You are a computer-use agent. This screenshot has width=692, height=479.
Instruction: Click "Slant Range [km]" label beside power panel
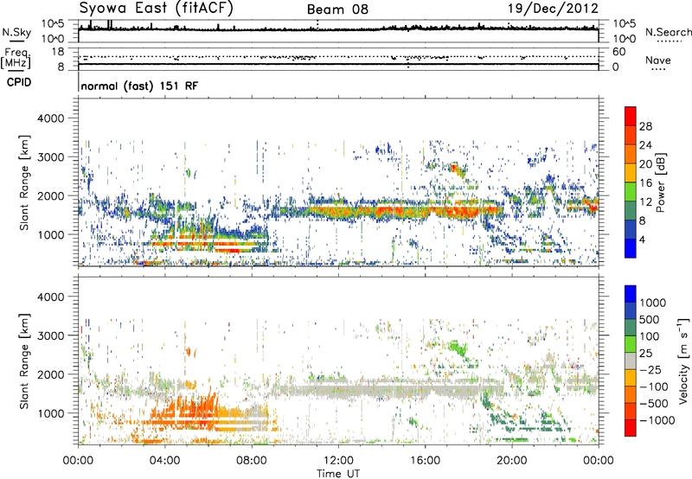24,182
